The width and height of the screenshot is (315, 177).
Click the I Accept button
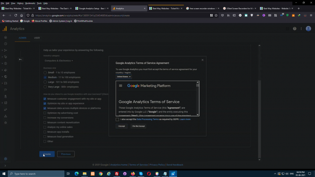pyautogui.click(x=122, y=126)
